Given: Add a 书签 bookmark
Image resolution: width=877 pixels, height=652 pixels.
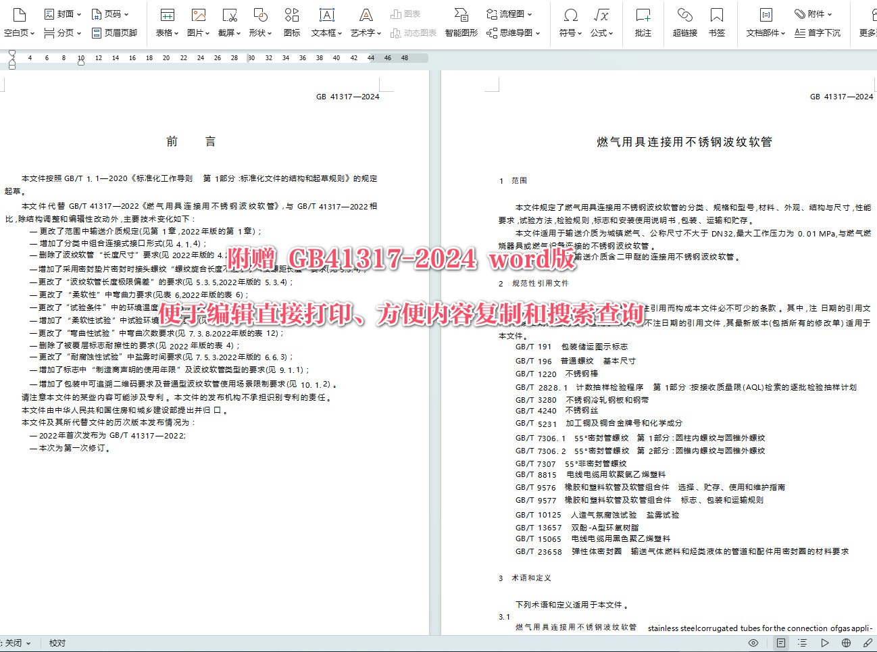Looking at the screenshot, I should click(717, 22).
